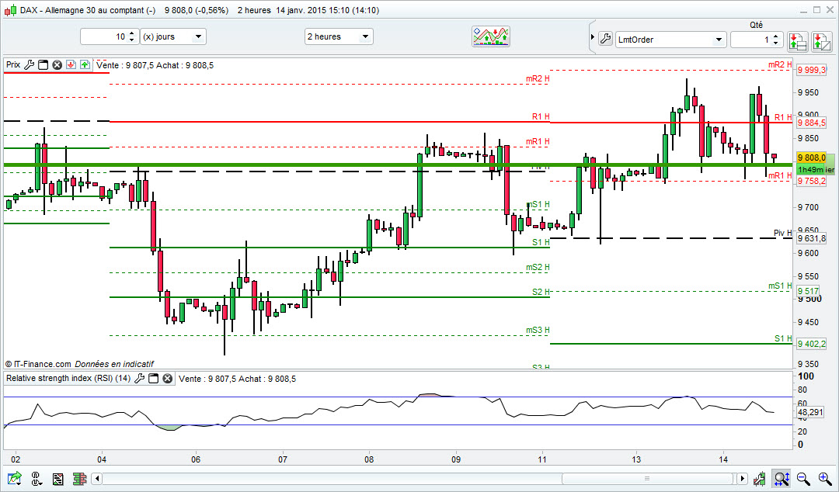Toggle the Prix panel window detach icon
The height and width of the screenshot is (492, 839).
[44, 64]
